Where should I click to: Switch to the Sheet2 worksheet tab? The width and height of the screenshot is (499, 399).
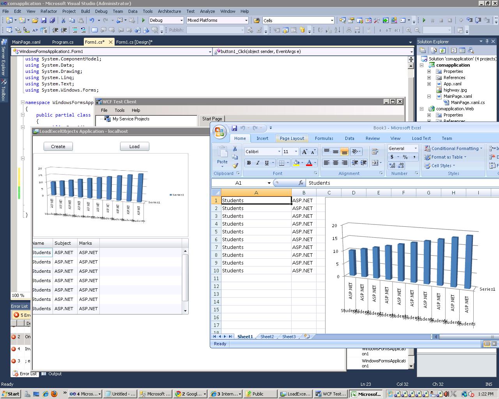(267, 337)
